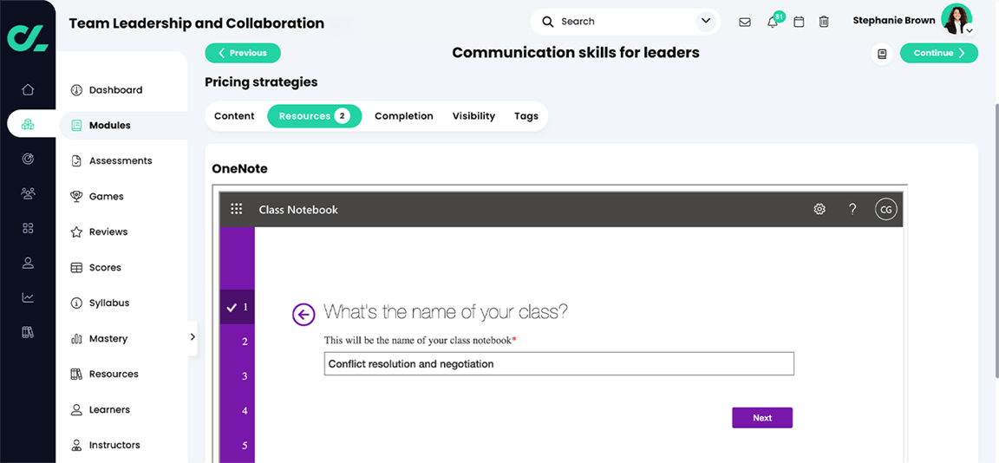Open the goals target icon in rail
Screen dimensions: 999x463
pos(28,159)
